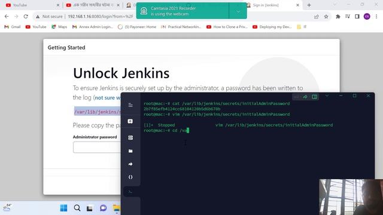Open the YouTube bookmark
This screenshot has height=215, width=383.
36,27
